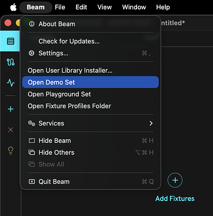Open the Help menu

[x=163, y=7]
